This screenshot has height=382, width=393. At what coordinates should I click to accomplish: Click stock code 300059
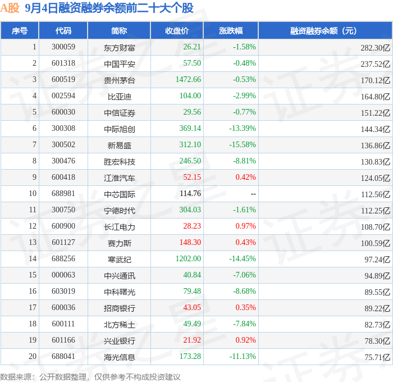point(63,47)
